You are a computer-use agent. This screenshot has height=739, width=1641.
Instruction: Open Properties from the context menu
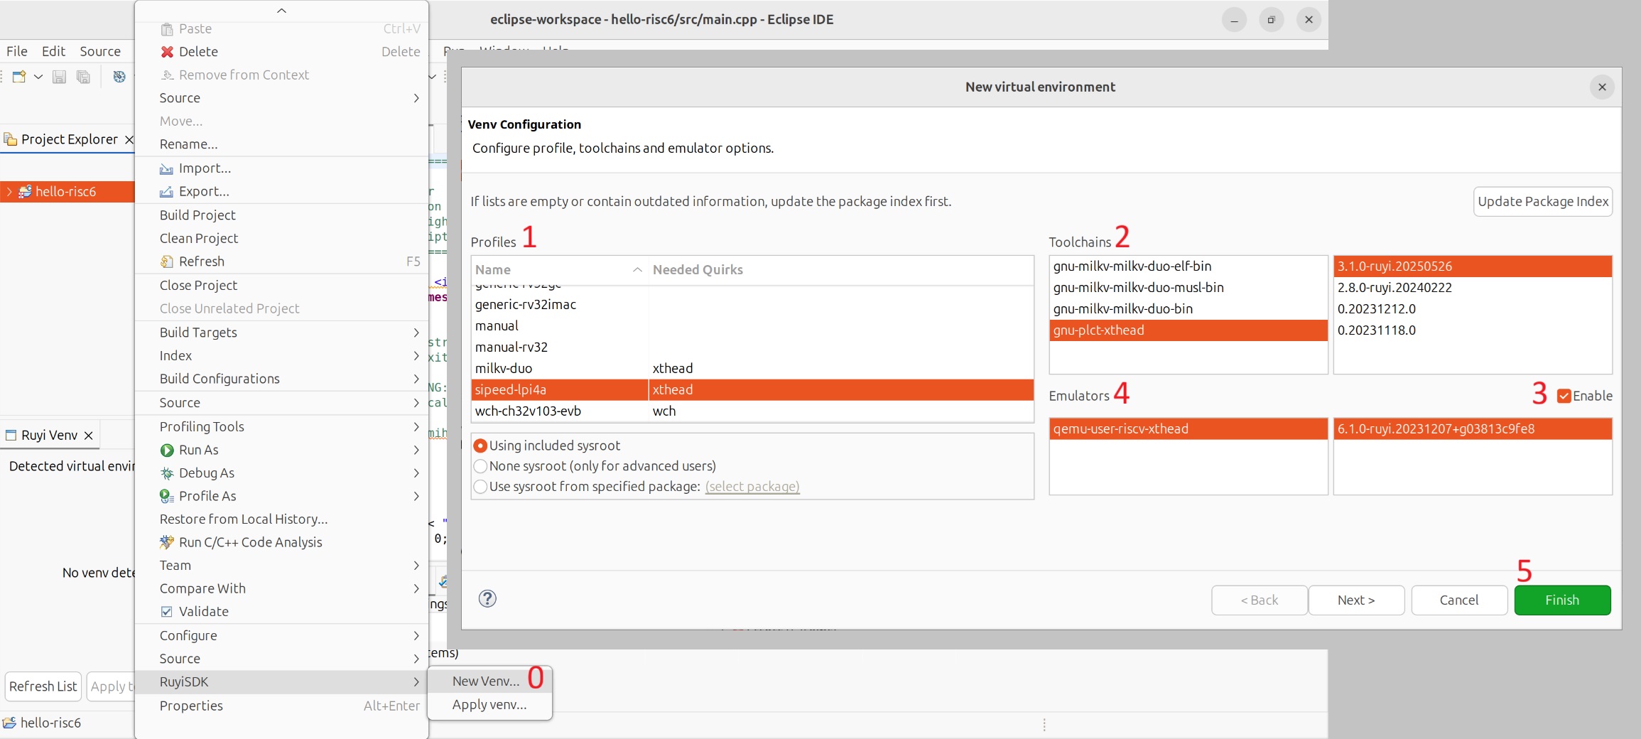281,706
